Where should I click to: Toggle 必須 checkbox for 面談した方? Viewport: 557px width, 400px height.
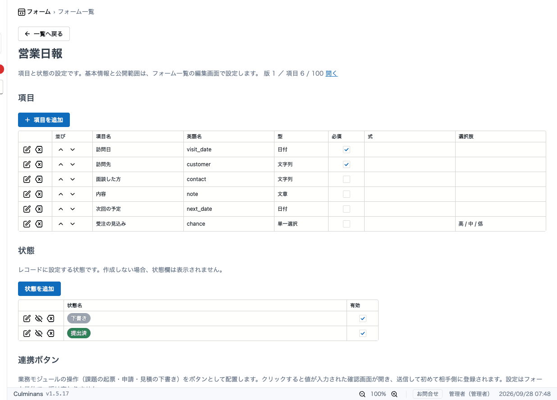[347, 179]
